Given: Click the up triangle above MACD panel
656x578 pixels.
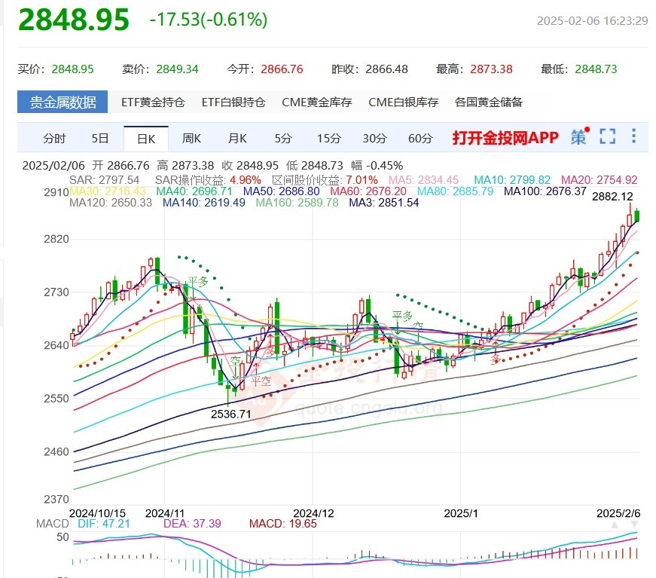Looking at the screenshot, I should pyautogui.click(x=614, y=524).
